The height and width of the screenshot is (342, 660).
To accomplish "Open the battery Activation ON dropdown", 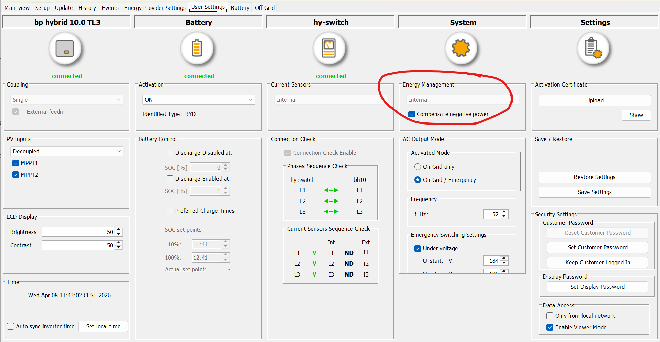I will tap(198, 100).
